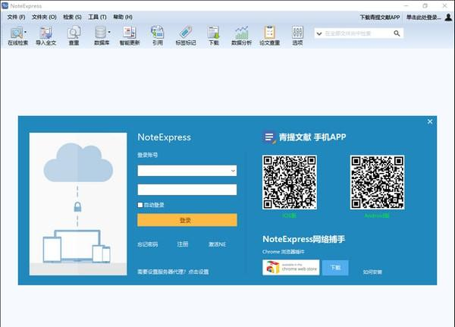455x327 pixels.
Task: Tick the 自动登录 auto login checkbox
Action: [140, 205]
